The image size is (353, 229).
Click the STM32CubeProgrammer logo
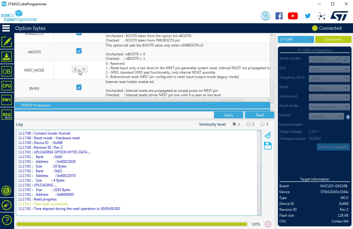click(19, 16)
